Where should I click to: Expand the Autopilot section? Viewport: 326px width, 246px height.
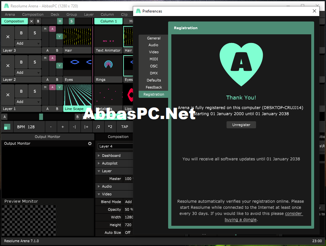[x=99, y=163]
